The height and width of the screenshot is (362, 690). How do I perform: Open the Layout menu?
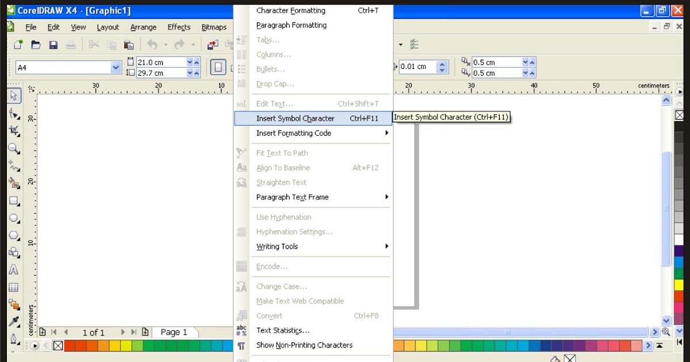click(x=108, y=27)
